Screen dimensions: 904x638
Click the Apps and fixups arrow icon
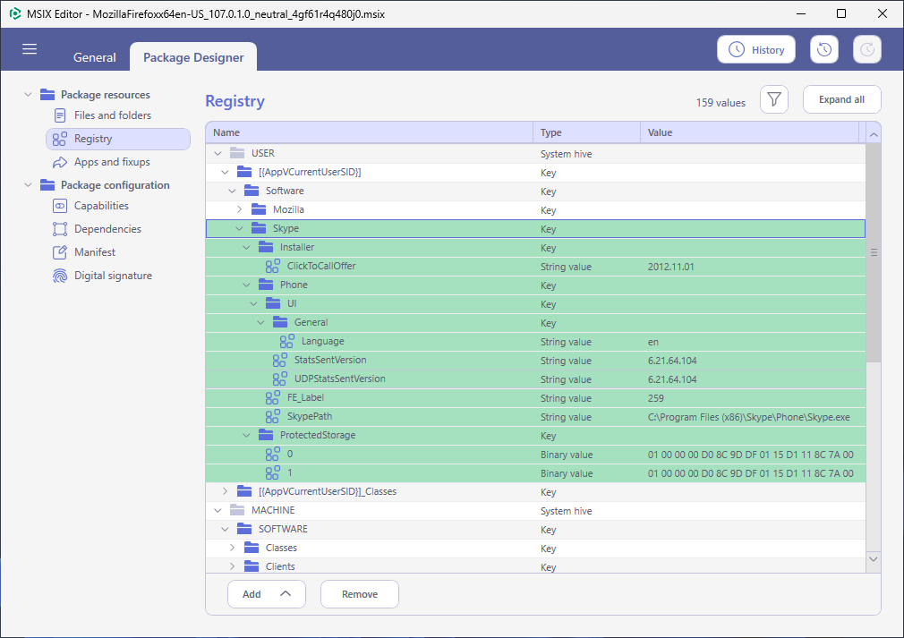point(60,162)
